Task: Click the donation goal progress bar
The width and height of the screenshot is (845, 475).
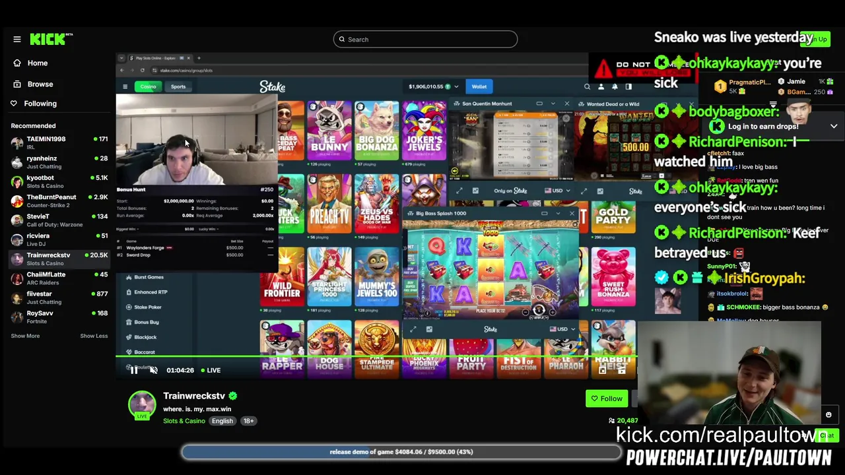Action: (x=401, y=452)
